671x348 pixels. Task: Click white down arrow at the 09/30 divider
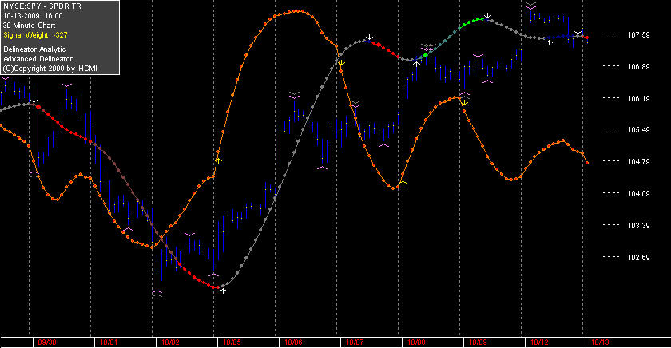click(34, 101)
